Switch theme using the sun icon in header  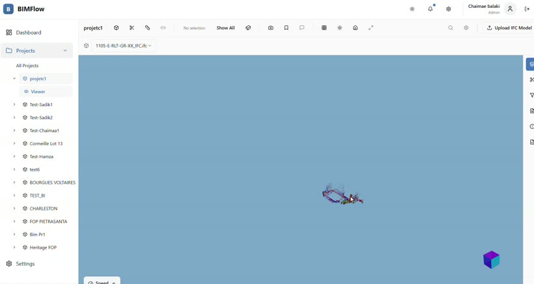click(412, 9)
